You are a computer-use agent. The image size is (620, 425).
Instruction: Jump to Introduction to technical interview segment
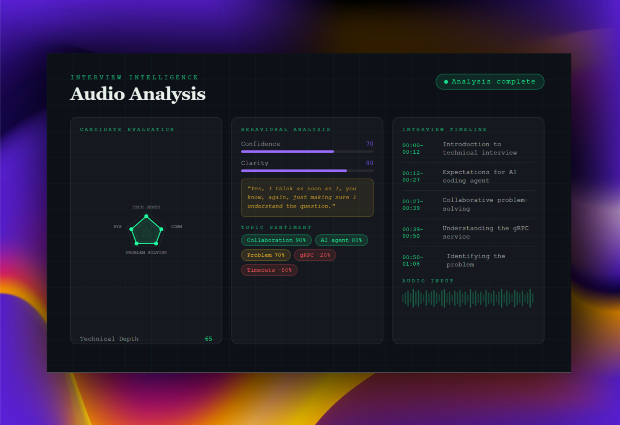click(x=468, y=149)
